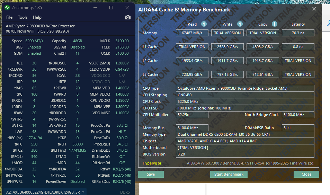Click the VSOC (SMU) value 1.2000V

[122, 63]
